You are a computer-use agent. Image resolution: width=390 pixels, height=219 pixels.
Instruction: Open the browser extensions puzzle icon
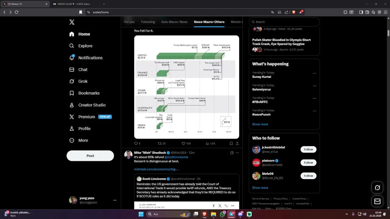pos(345,12)
